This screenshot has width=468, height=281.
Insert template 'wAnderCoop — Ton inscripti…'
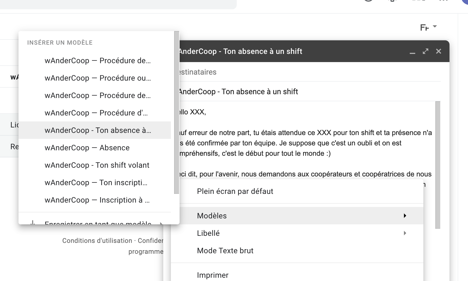(95, 182)
